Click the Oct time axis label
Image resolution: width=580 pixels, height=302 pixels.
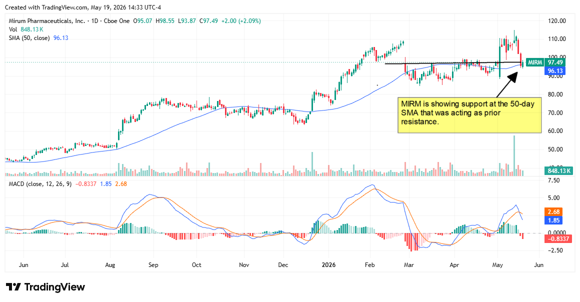click(196, 265)
